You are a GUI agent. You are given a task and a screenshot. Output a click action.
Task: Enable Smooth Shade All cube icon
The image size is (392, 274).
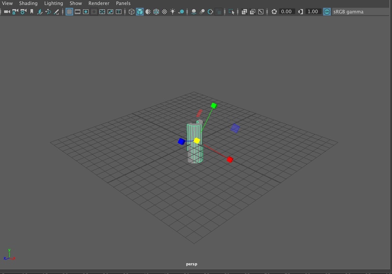[x=140, y=12]
